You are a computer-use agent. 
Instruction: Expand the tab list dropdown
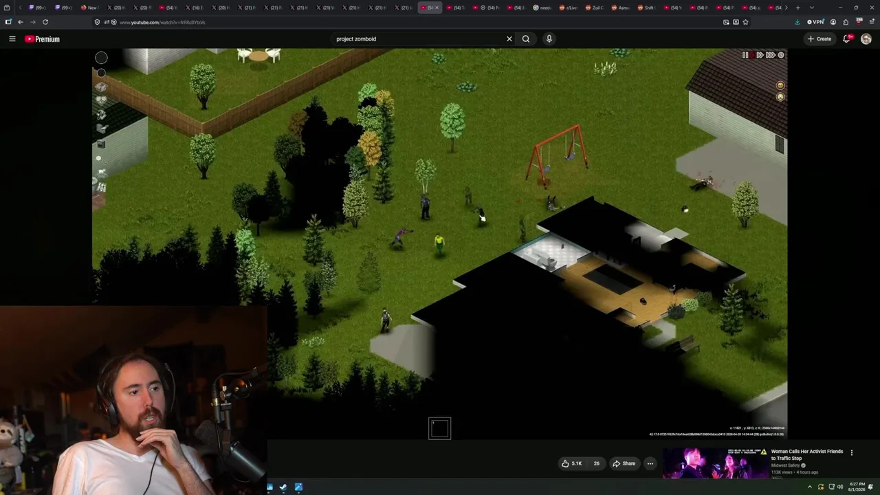(812, 8)
